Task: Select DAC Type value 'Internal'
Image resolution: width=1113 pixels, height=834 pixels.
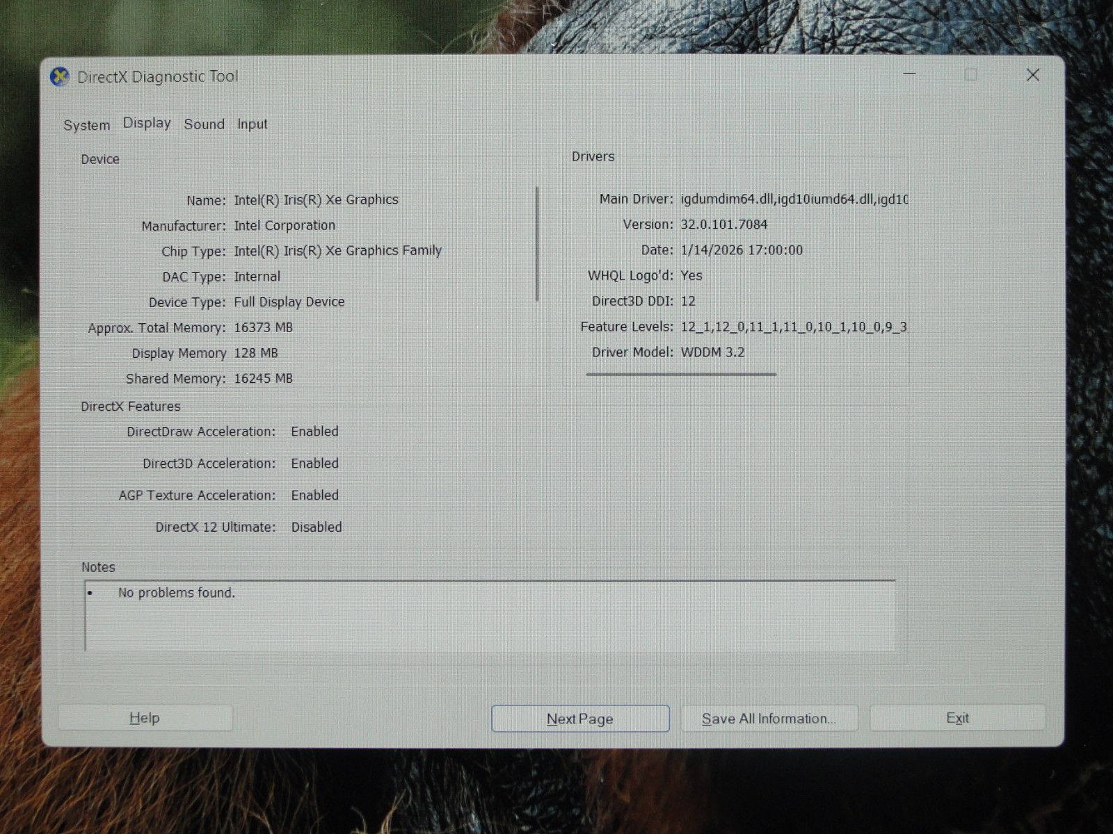Action: point(257,277)
